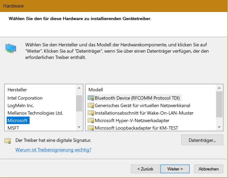Select Generisches Gerät für virtuellen Netzwerkkanal

point(142,105)
